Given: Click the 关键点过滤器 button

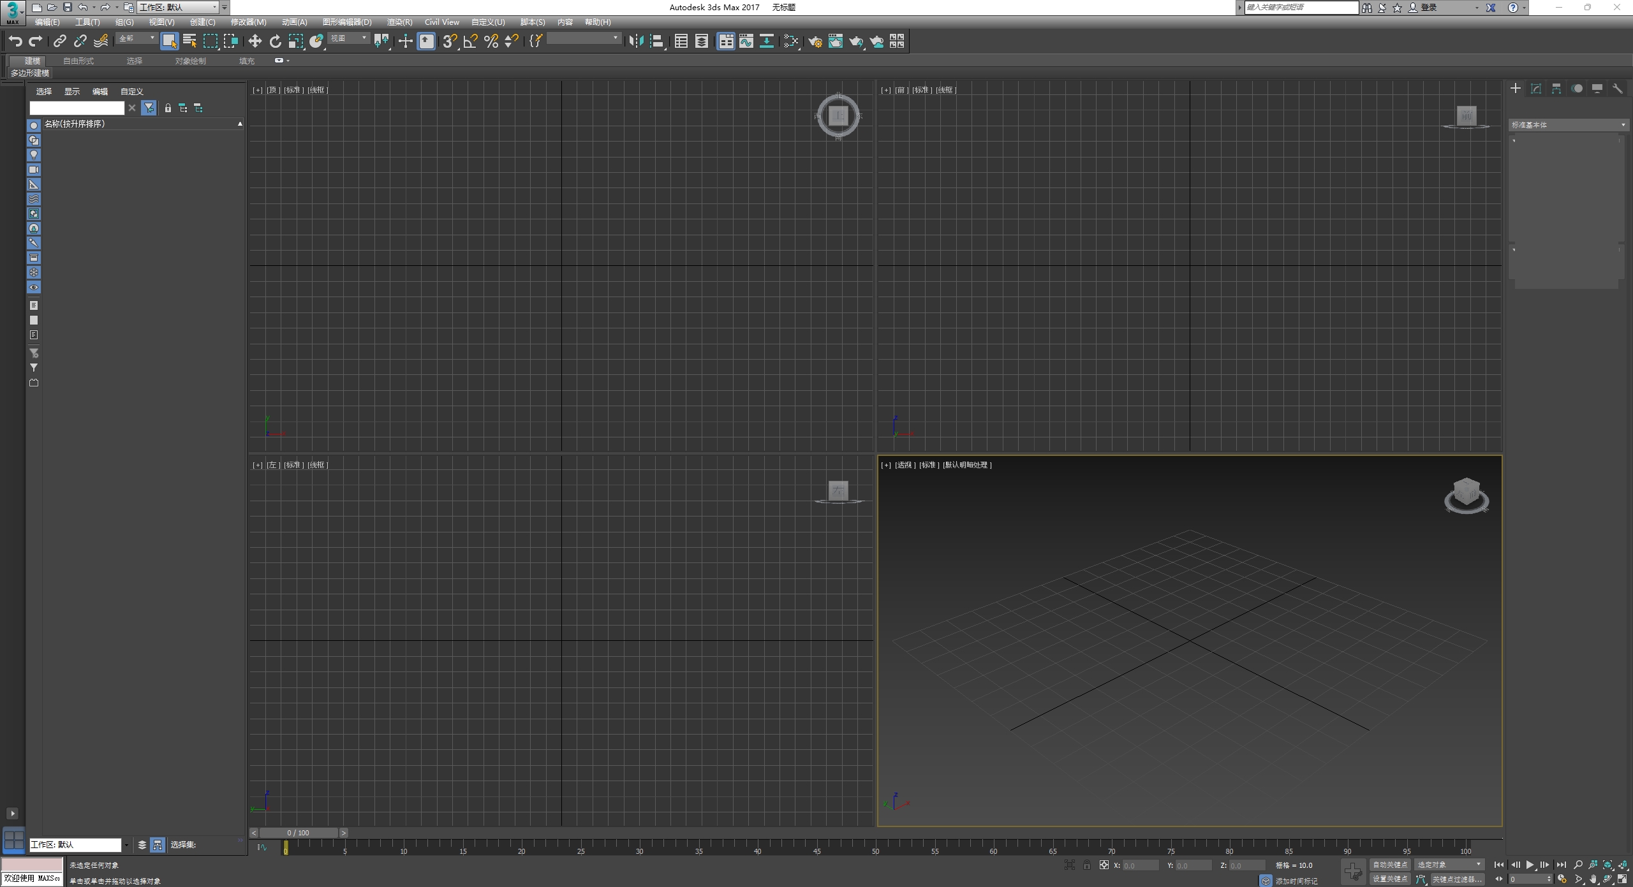Looking at the screenshot, I should 1457,879.
